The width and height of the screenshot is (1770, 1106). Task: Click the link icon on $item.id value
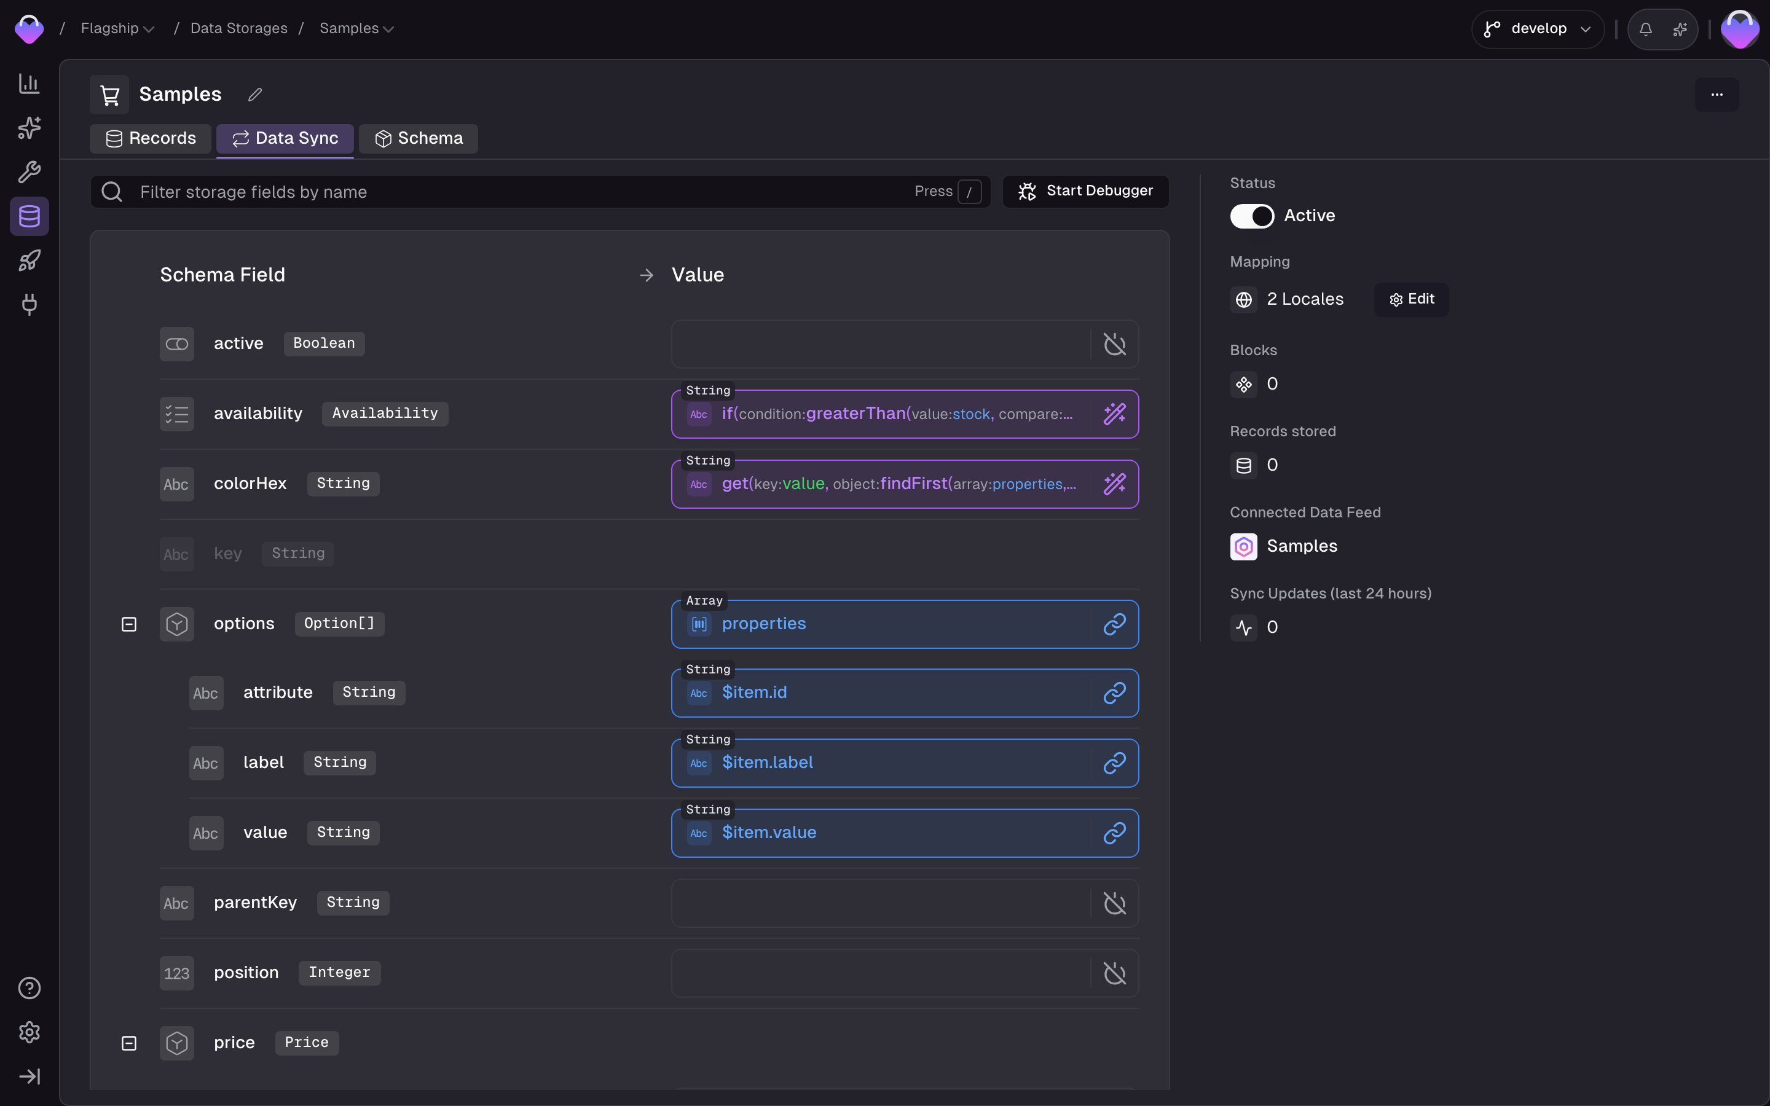(1115, 692)
